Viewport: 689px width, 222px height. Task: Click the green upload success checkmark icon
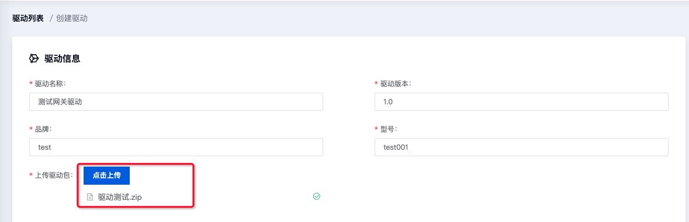(316, 196)
